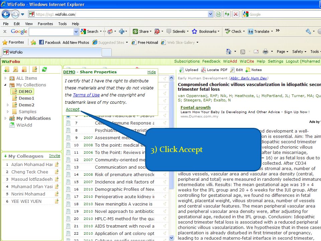
Task: Click the Google Toolbar close X
Action: [x=5, y=31]
